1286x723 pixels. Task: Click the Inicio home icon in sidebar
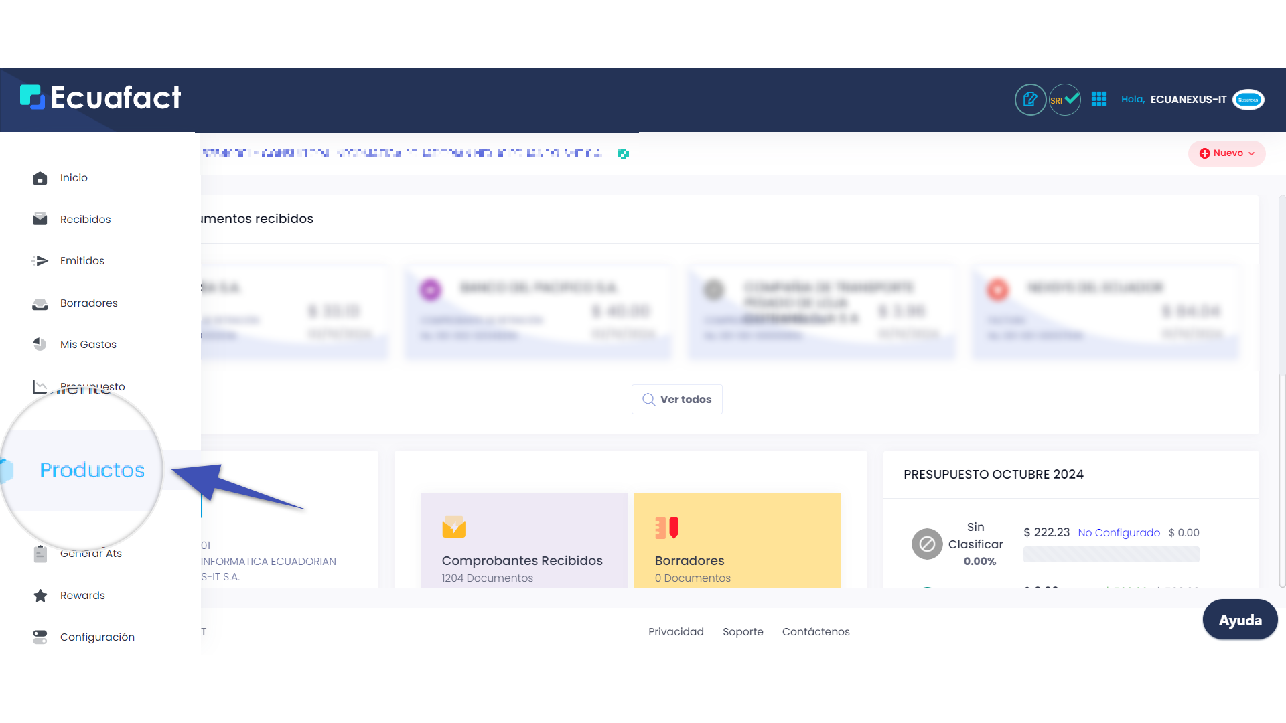click(40, 178)
